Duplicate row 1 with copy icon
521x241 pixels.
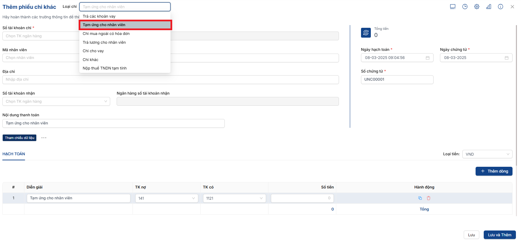[420, 198]
